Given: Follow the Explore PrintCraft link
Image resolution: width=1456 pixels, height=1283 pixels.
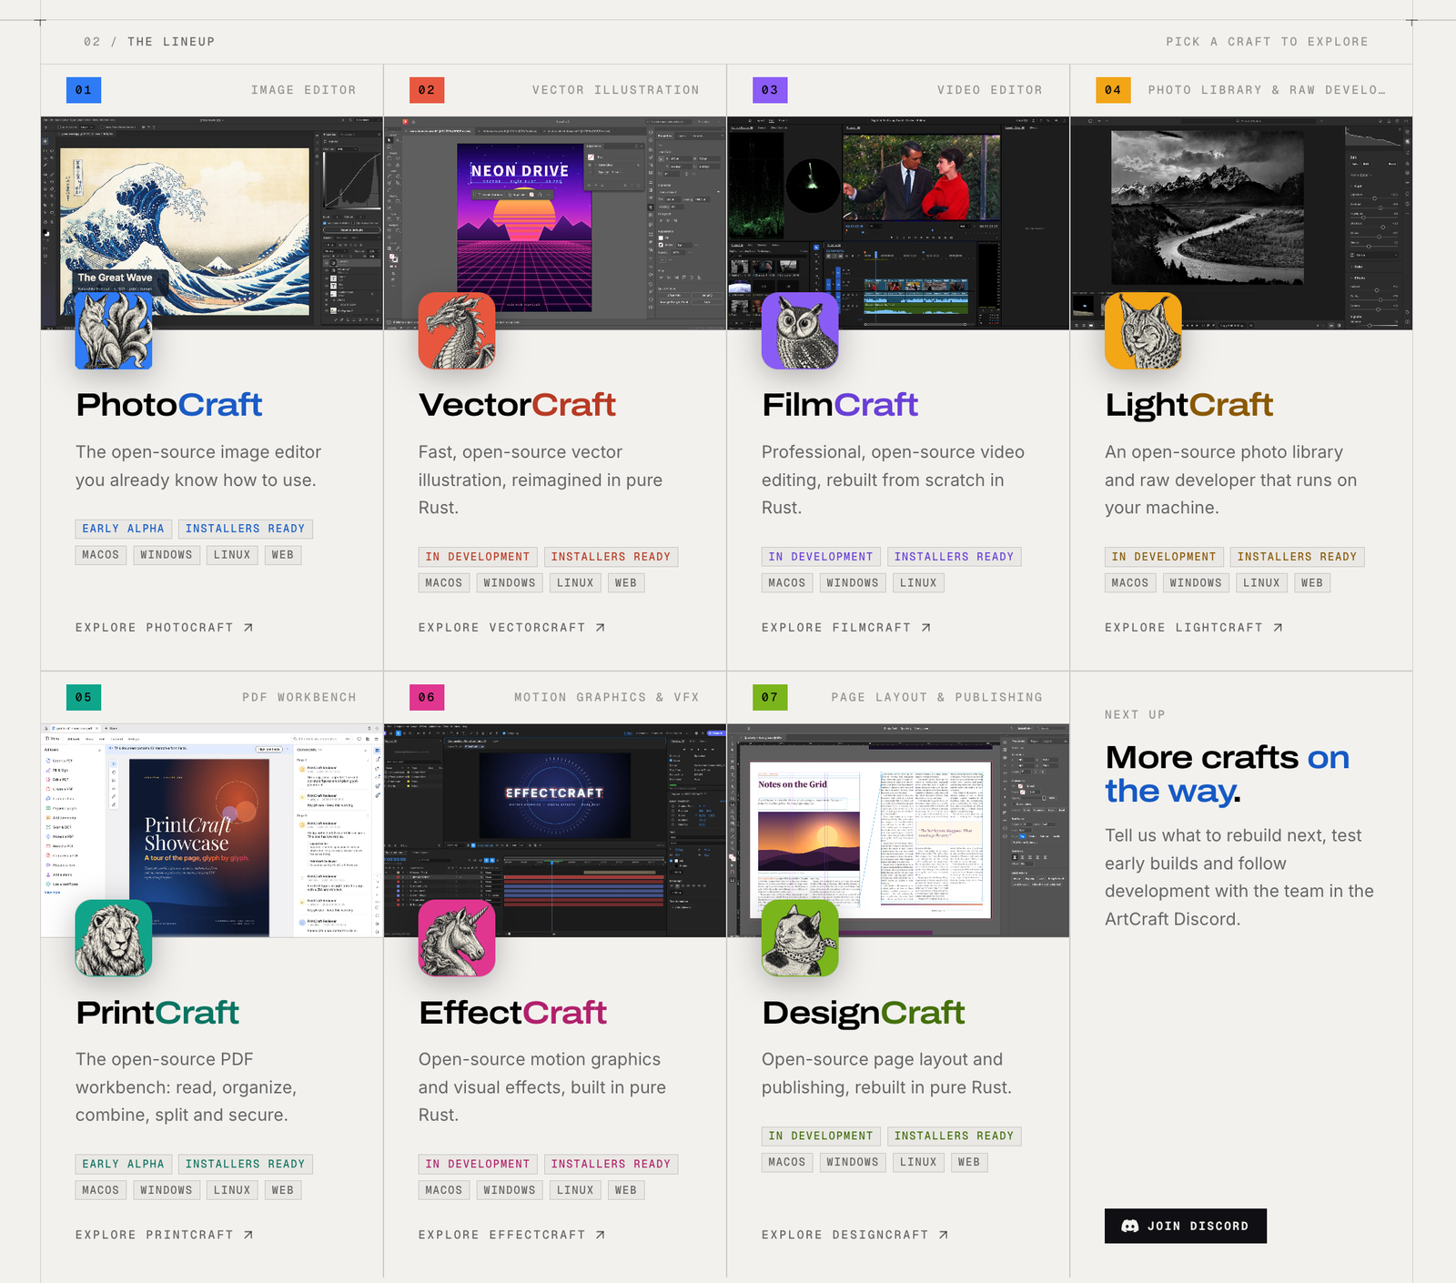Looking at the screenshot, I should (x=165, y=1235).
